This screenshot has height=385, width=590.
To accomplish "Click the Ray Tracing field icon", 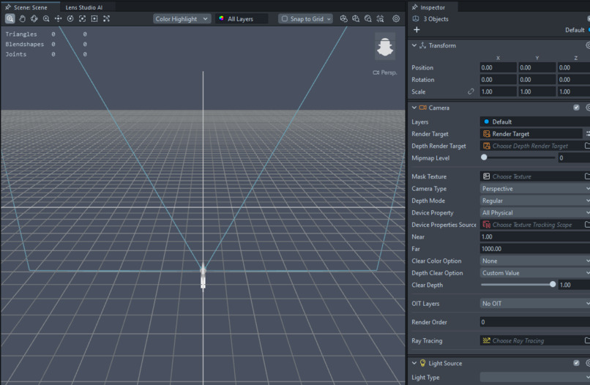I will (x=487, y=340).
